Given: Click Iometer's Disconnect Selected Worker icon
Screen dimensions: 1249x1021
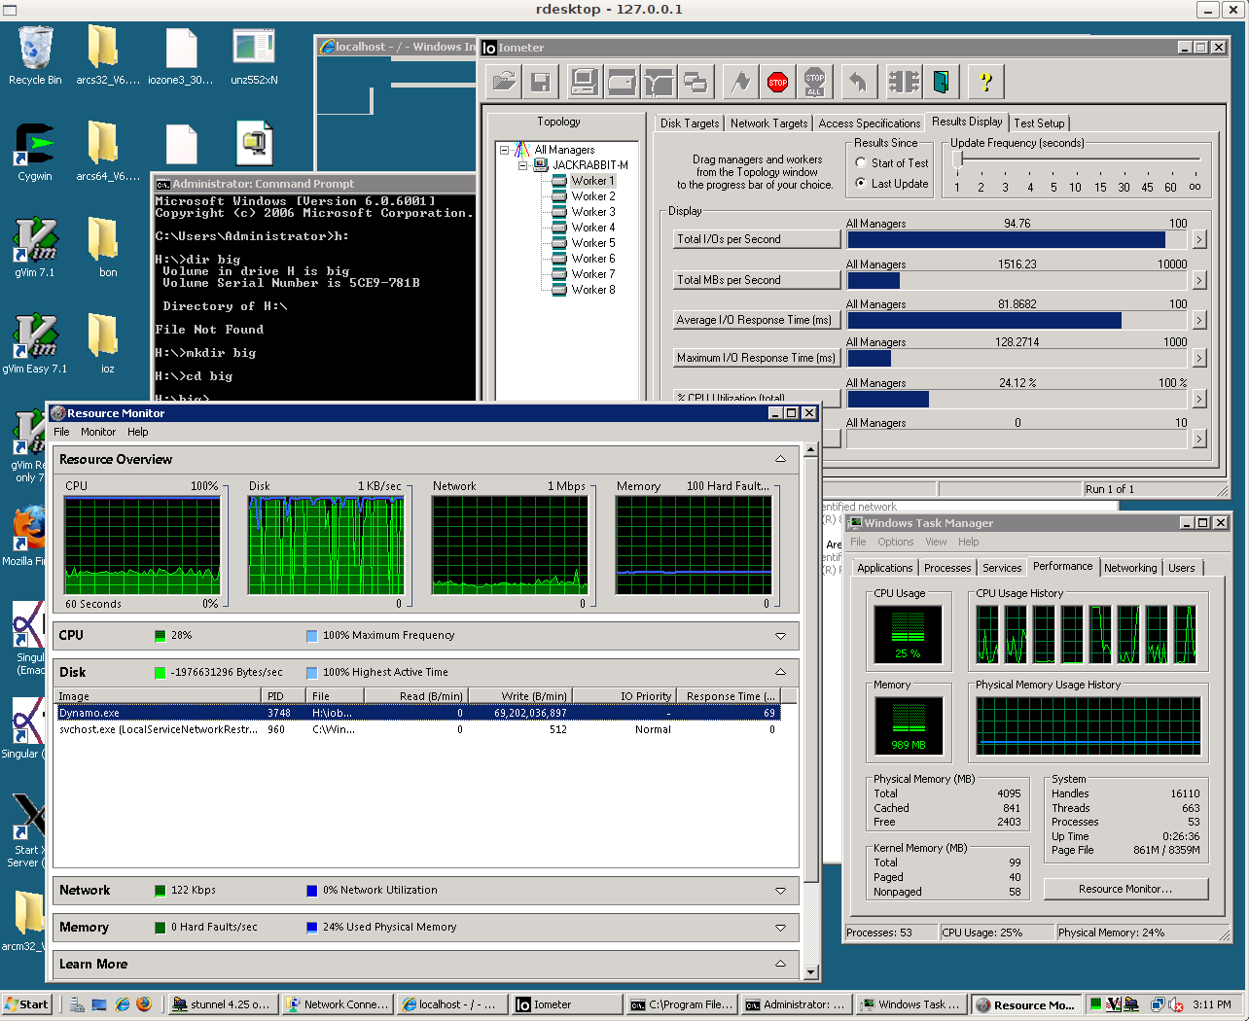Looking at the screenshot, I should 904,83.
